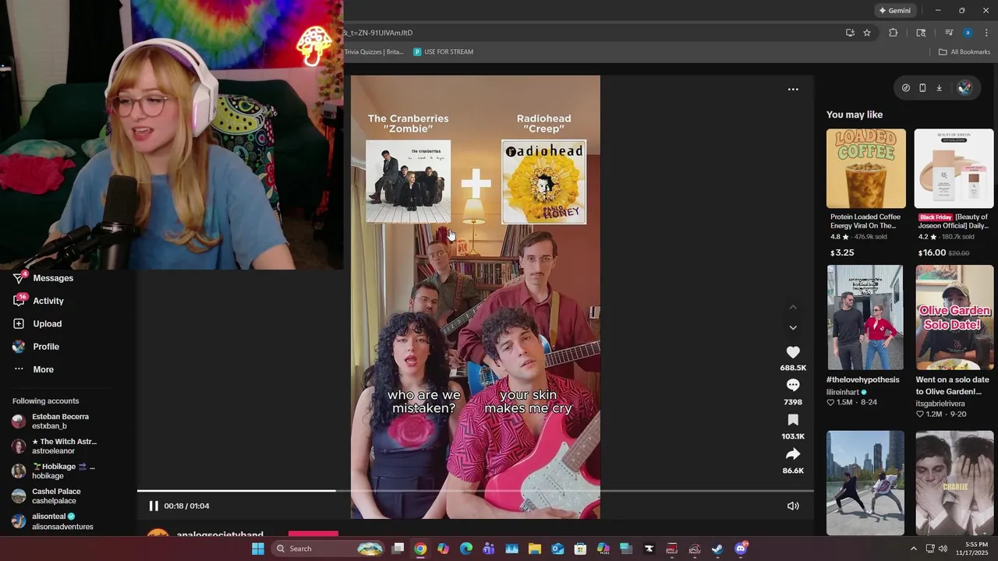This screenshot has width=998, height=561.
Task: Open the Beauty of Joseon product card
Action: 954,193
